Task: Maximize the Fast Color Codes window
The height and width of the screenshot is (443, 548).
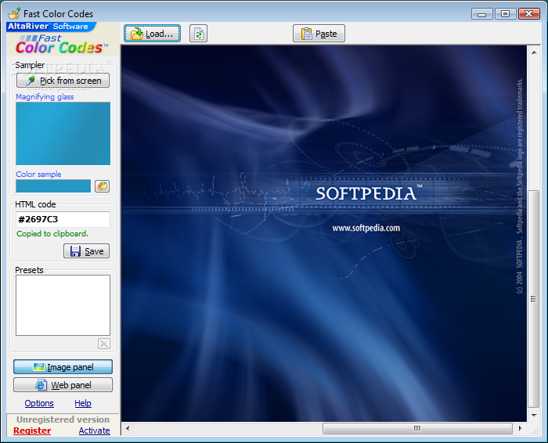Action: [x=505, y=14]
